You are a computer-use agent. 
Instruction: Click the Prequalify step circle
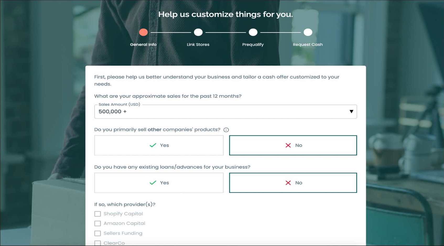pos(253,32)
